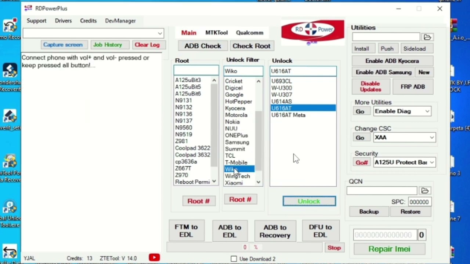This screenshot has width=470, height=264.
Task: Click the ADB Check button
Action: [x=203, y=46]
